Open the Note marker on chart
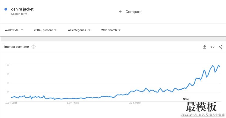 pos(186,99)
